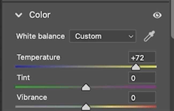Viewport: 174px width, 111px height.
Task: Click the magenta end of the Tint track
Action: 154,87
